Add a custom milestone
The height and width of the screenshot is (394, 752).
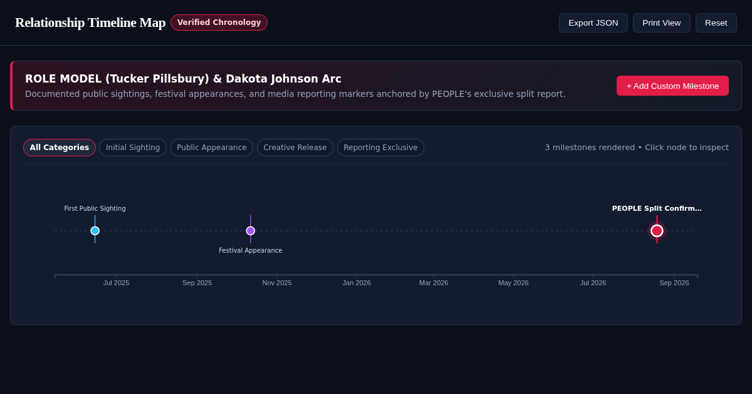tap(672, 86)
